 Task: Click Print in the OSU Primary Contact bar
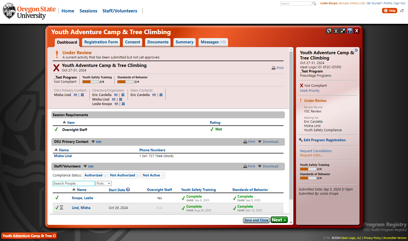[x=249, y=142]
